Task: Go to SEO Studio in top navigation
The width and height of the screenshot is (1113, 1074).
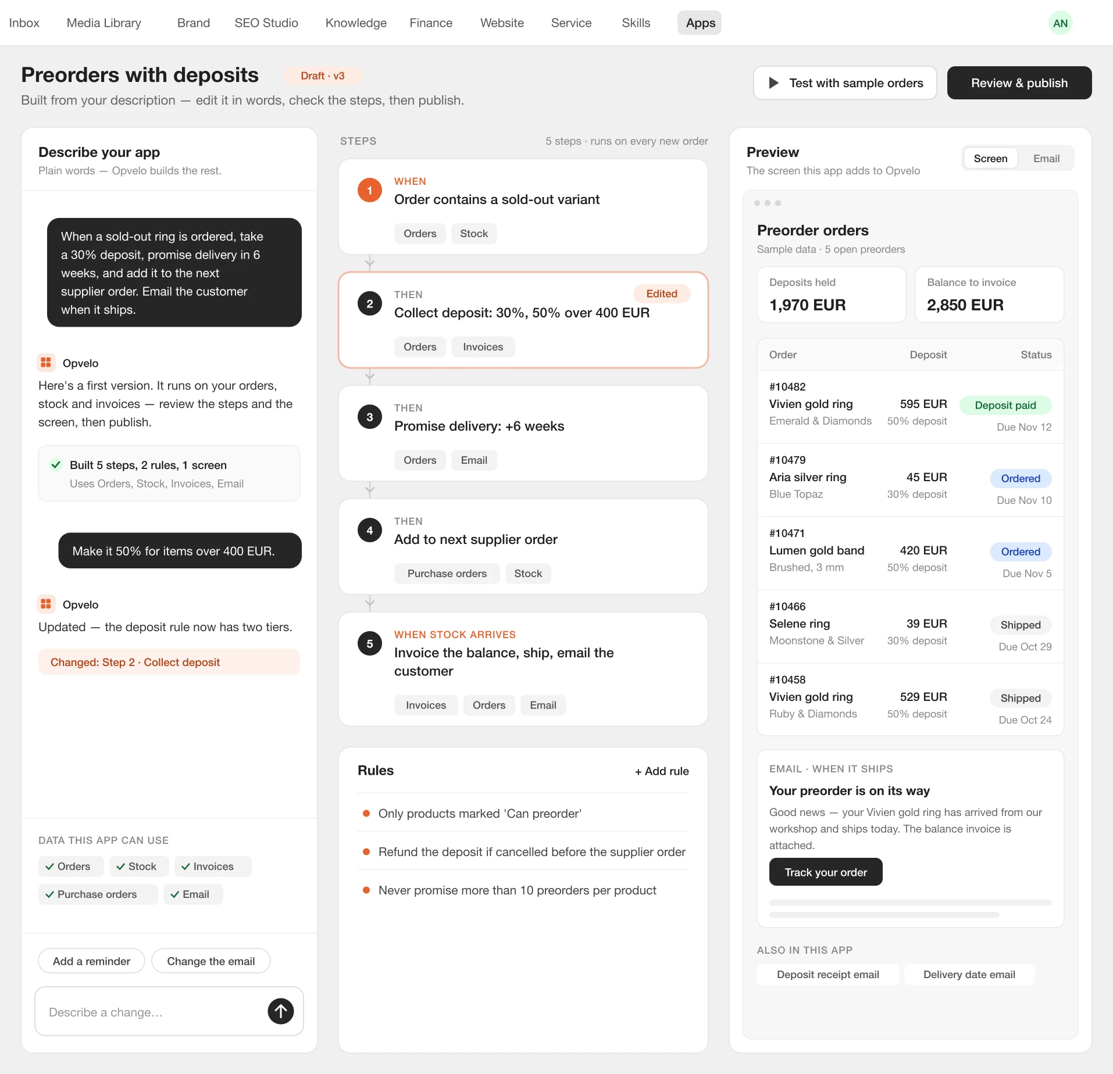Action: click(x=266, y=23)
